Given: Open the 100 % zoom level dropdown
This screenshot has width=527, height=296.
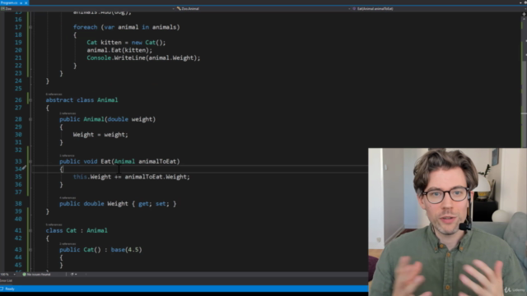Looking at the screenshot, I should click(x=14, y=274).
